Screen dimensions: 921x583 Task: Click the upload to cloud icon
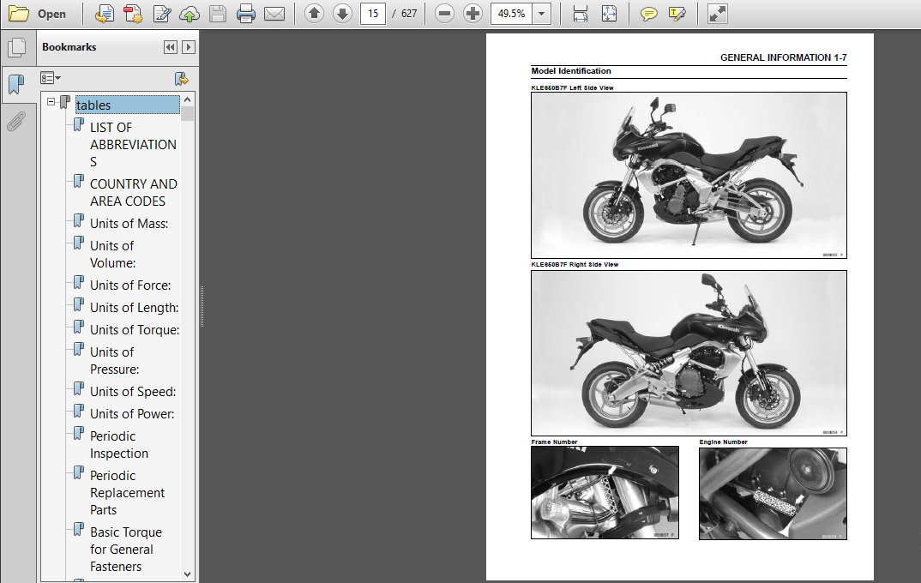(190, 14)
